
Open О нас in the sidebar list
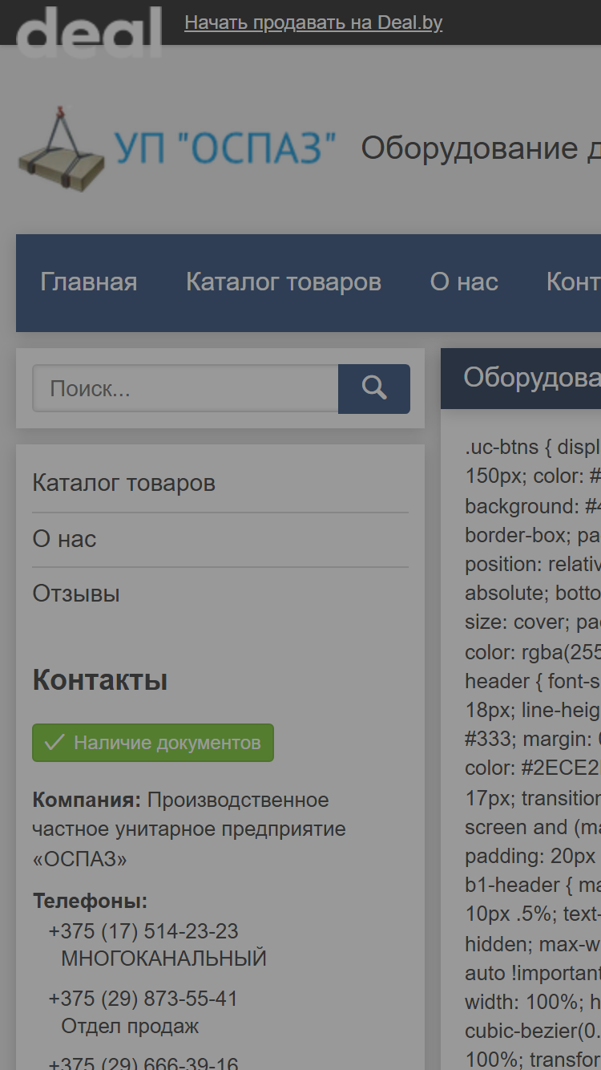(64, 539)
